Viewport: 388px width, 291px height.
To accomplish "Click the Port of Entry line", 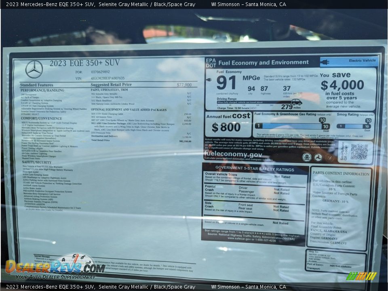I will (x=329, y=265).
